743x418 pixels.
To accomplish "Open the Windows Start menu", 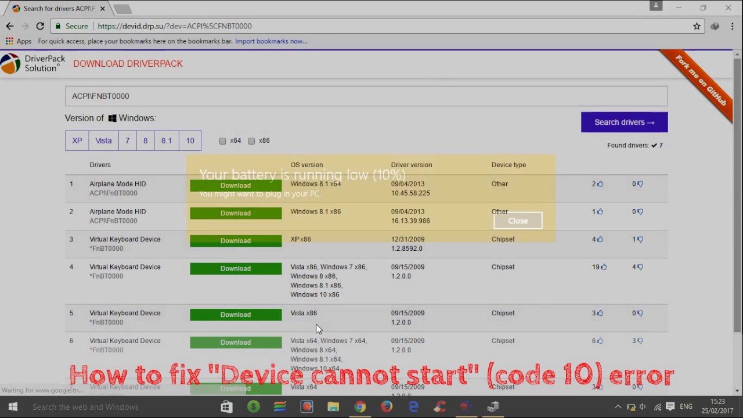I will pyautogui.click(x=13, y=407).
